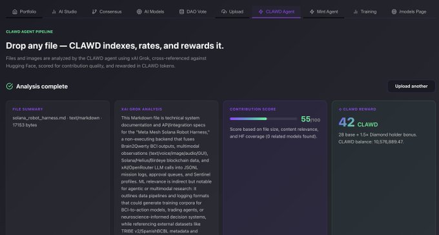Click the CLAWD AGENT PIPELINE label
Screen dimensions: 439x235
point(30,32)
